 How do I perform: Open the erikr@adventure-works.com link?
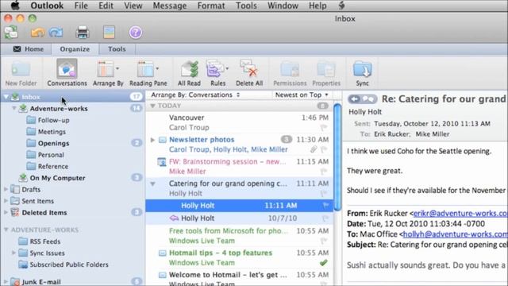tap(460, 214)
